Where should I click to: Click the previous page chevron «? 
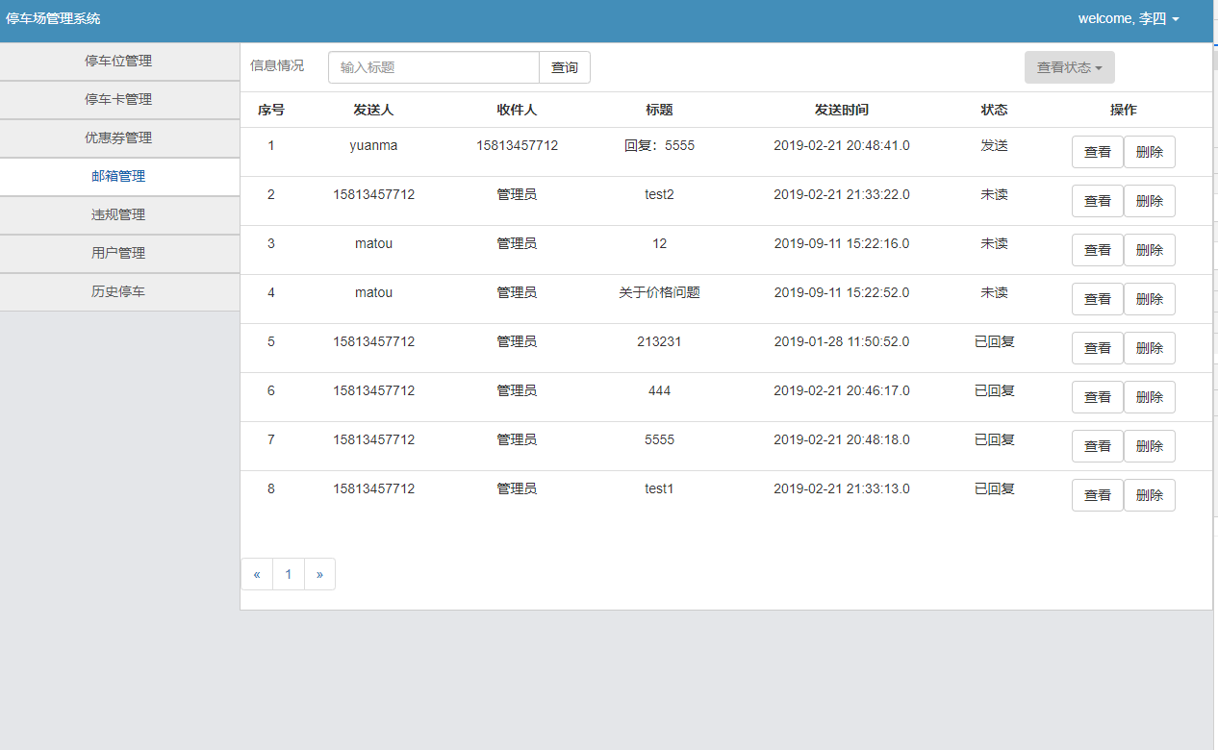point(257,574)
